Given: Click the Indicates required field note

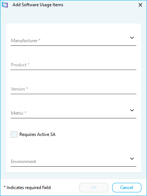Looking at the screenshot, I should (x=27, y=188).
